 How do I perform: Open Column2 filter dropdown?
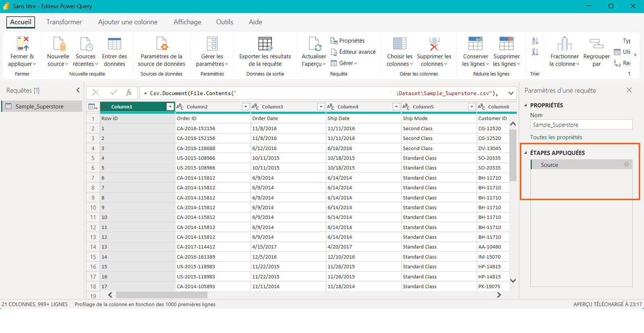(246, 106)
